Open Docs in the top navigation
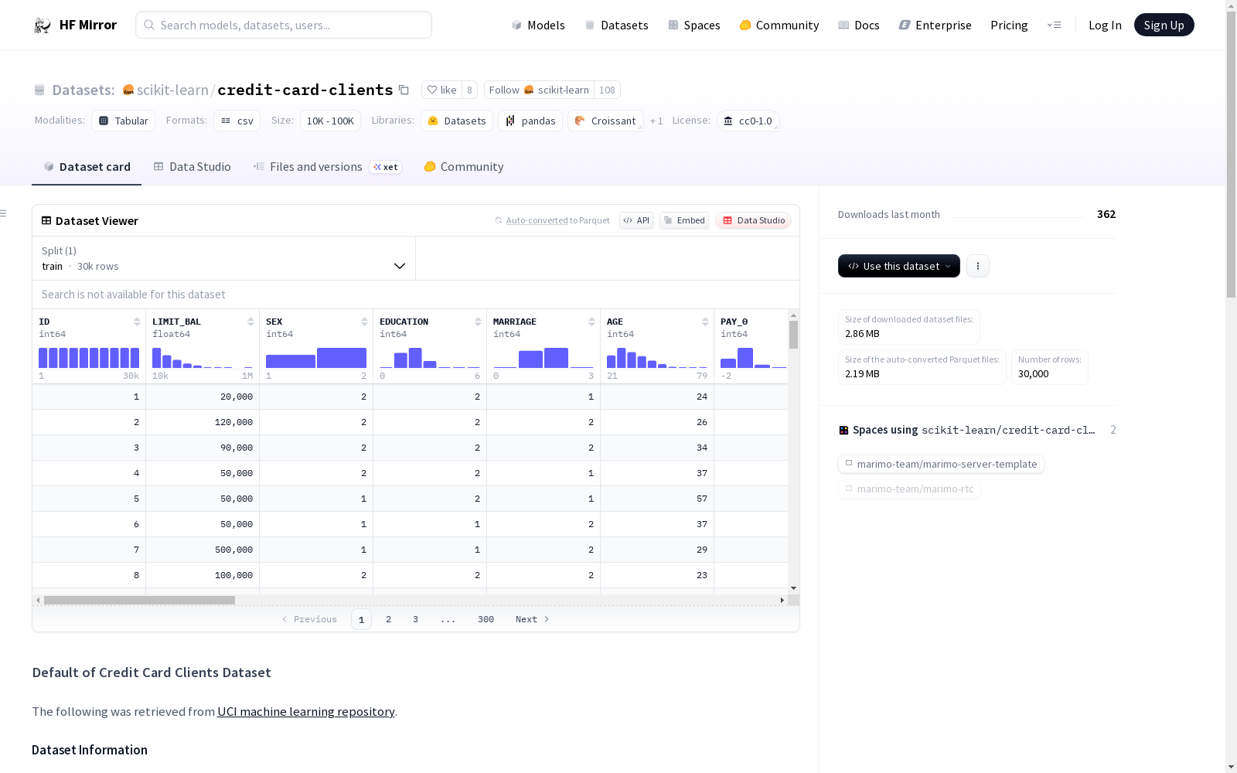This screenshot has height=773, width=1237. (x=859, y=26)
